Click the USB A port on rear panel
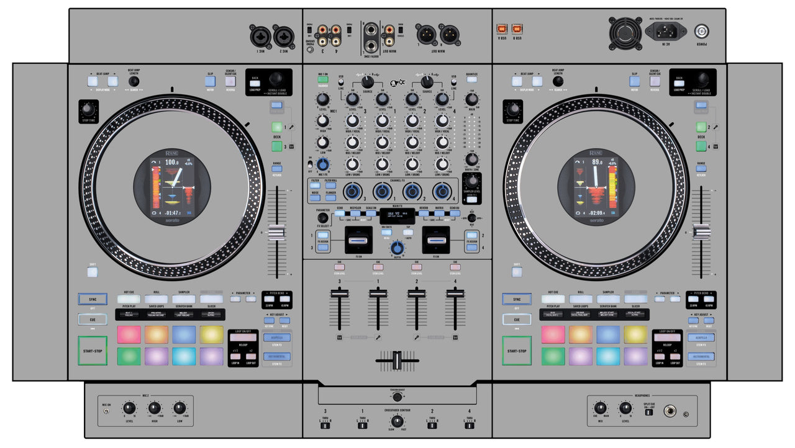Screen dimensions: 795x448 tap(501, 28)
